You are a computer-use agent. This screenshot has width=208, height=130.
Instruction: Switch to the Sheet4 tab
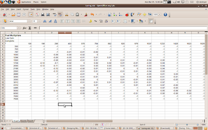23,121
